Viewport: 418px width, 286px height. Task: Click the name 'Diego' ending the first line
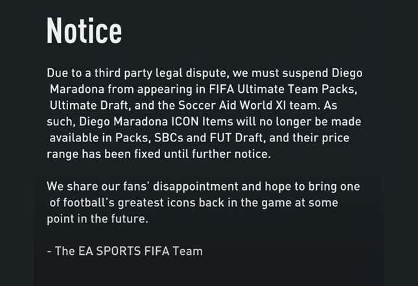pyautogui.click(x=347, y=73)
